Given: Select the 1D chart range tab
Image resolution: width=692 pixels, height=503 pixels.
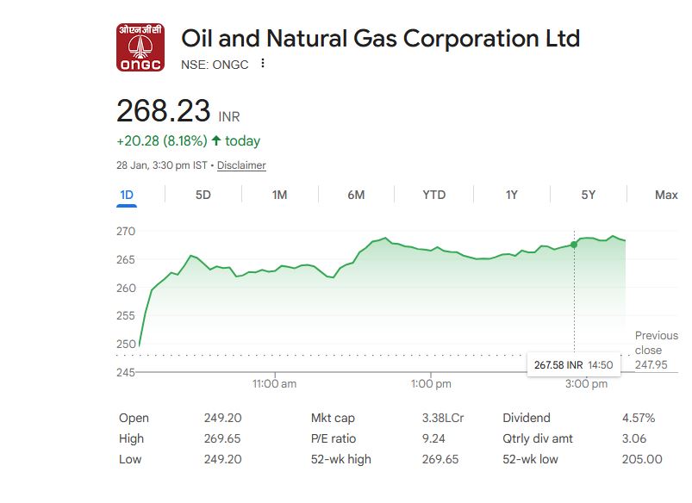Looking at the screenshot, I should click(127, 195).
